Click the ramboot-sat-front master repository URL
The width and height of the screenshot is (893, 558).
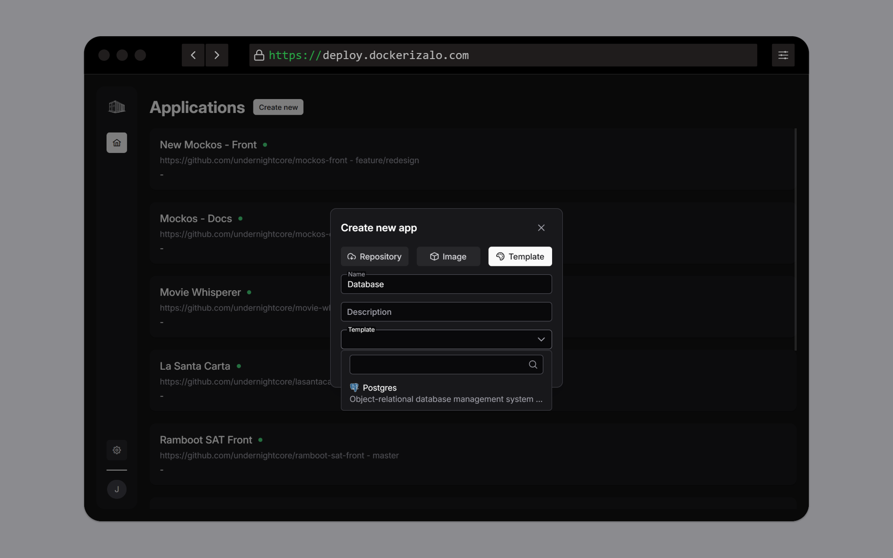click(279, 455)
